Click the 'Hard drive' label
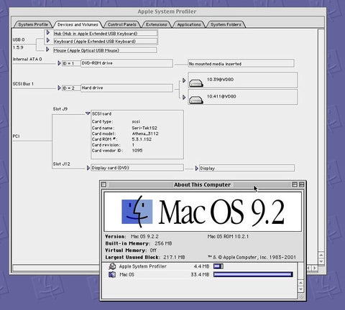 pyautogui.click(x=93, y=88)
